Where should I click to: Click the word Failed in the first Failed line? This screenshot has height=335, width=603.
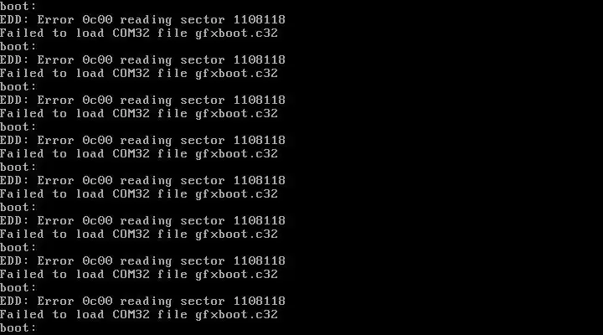tap(22, 33)
